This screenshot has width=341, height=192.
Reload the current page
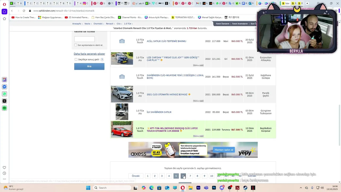[x=24, y=11]
